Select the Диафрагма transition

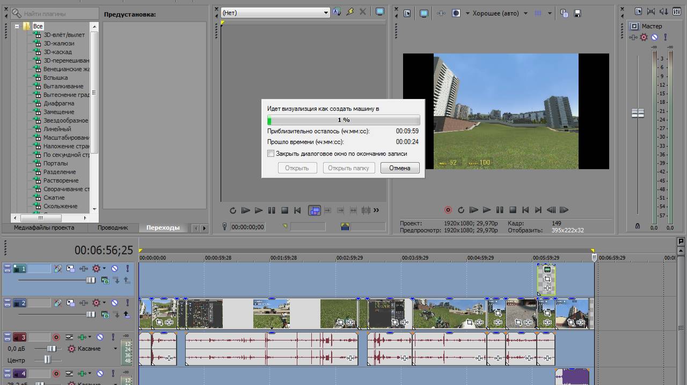pos(59,103)
